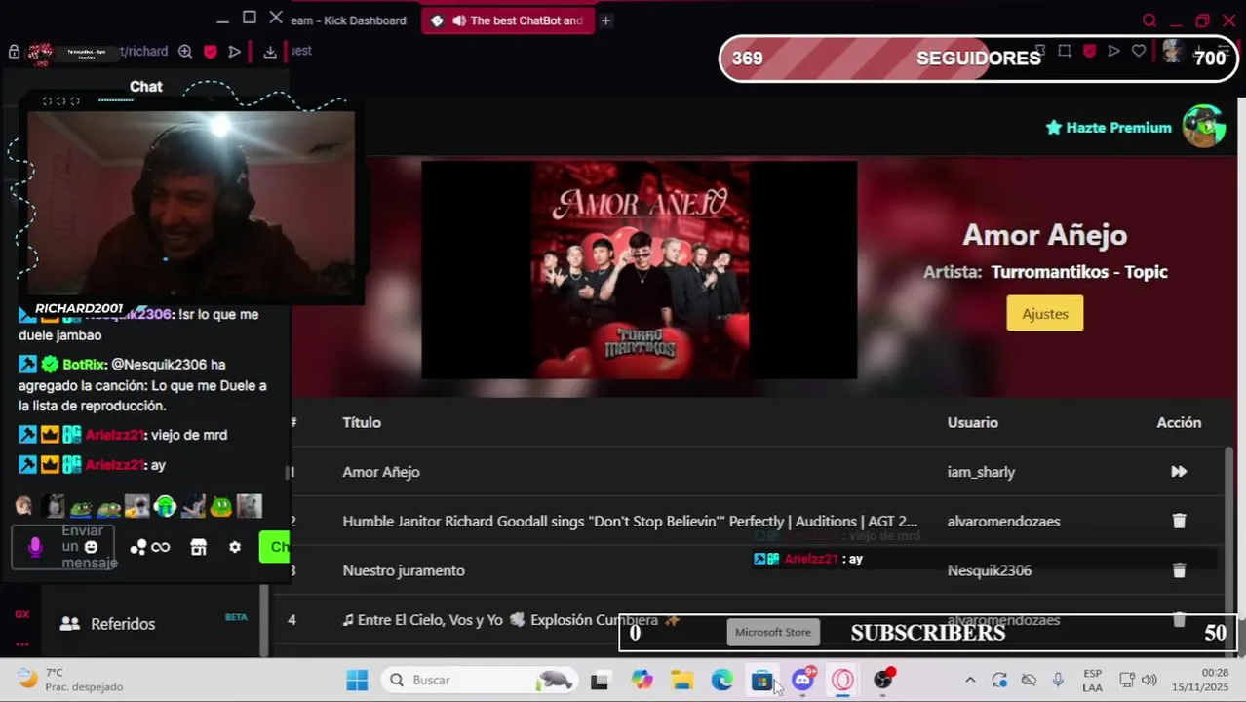Click the site lock icon in address bar

(x=14, y=52)
